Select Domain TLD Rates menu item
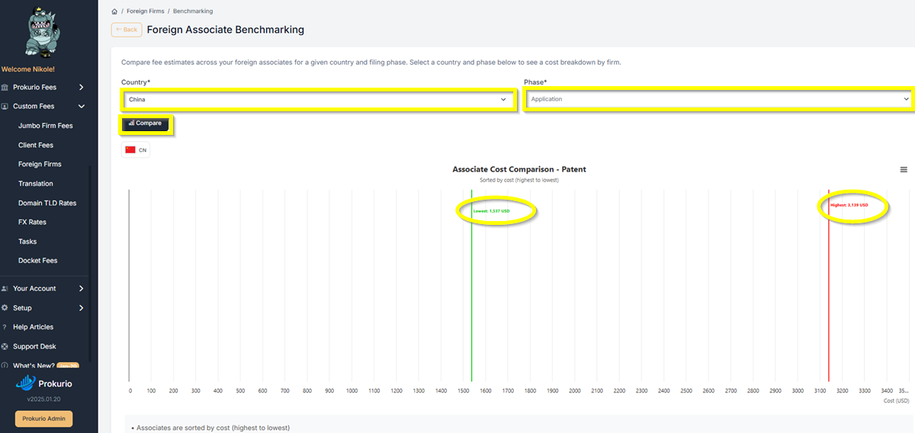The height and width of the screenshot is (433, 915). point(47,204)
